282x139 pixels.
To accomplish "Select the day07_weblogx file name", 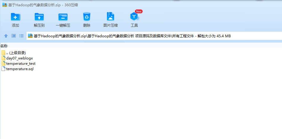I will (x=19, y=58).
